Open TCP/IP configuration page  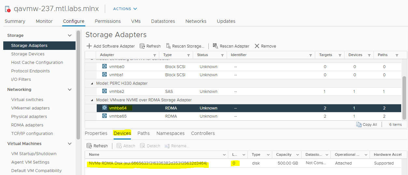[x=32, y=134]
